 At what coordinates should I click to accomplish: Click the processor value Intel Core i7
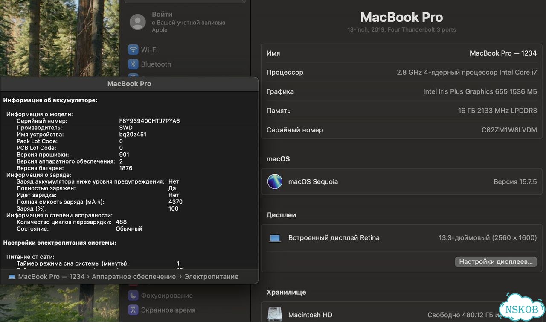[x=467, y=73]
